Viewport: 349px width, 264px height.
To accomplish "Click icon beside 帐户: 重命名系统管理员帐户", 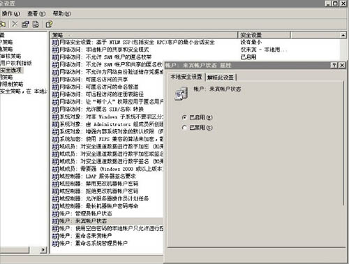I will (x=55, y=244).
